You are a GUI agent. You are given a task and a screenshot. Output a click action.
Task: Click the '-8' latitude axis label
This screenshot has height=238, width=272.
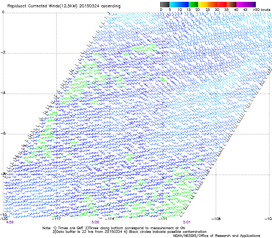(x=3, y=174)
